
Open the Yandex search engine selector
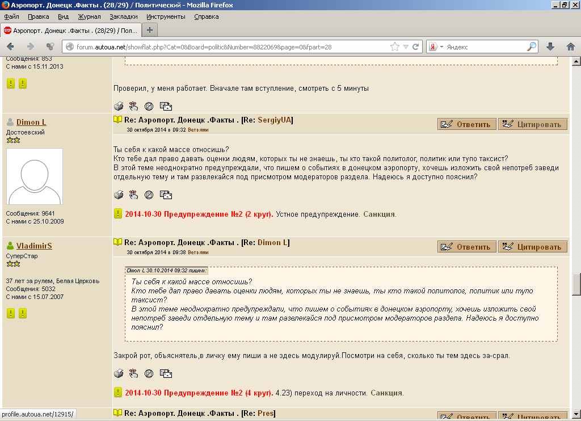pyautogui.click(x=435, y=47)
